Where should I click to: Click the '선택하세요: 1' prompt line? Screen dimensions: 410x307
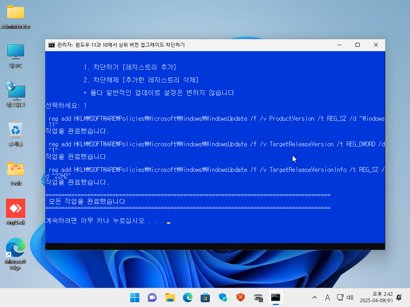66,106
